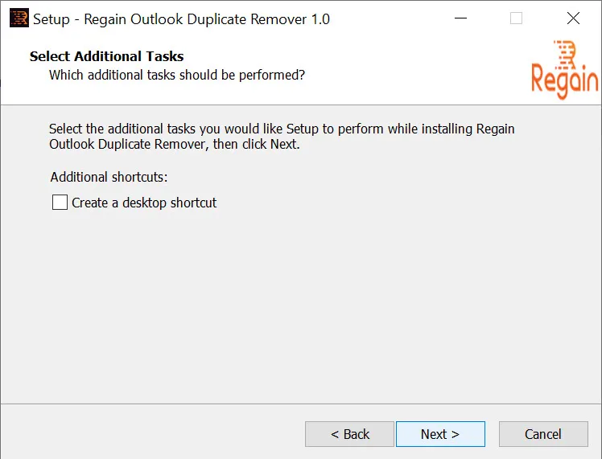This screenshot has height=459, width=602.
Task: Click the word "Next" in instruction sentence
Action: click(x=284, y=144)
